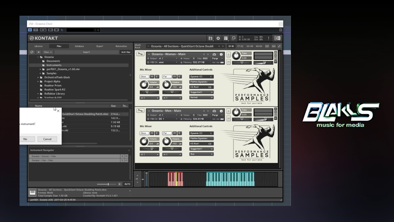Click the minimized view icon in Kontakt header
Screen dimensions: 394x222
coord(233,38)
